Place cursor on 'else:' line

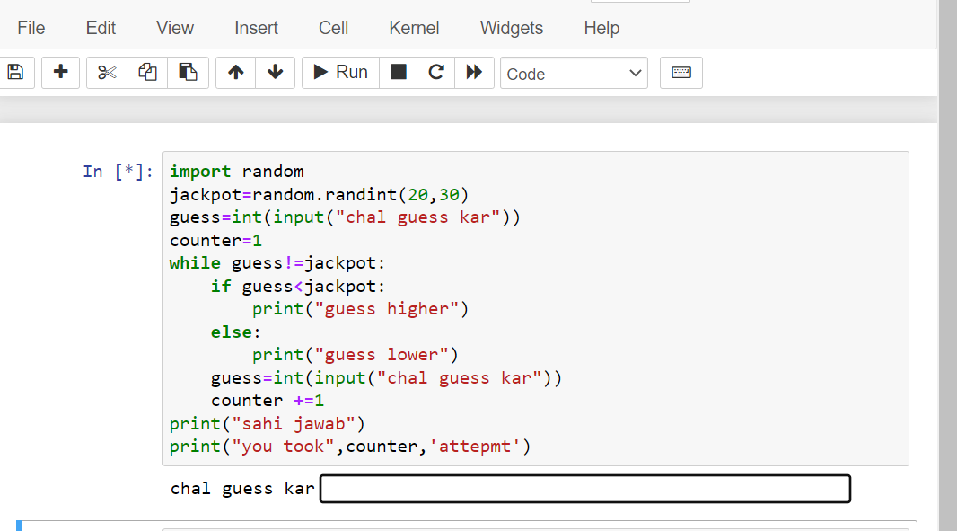[x=235, y=332]
